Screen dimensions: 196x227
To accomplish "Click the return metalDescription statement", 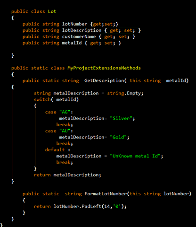I will pos(67,175).
